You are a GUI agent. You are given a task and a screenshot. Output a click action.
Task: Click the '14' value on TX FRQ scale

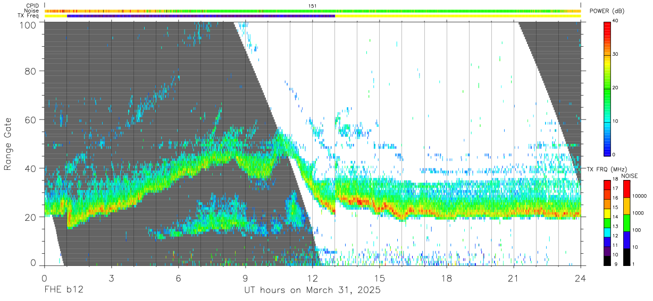point(616,217)
